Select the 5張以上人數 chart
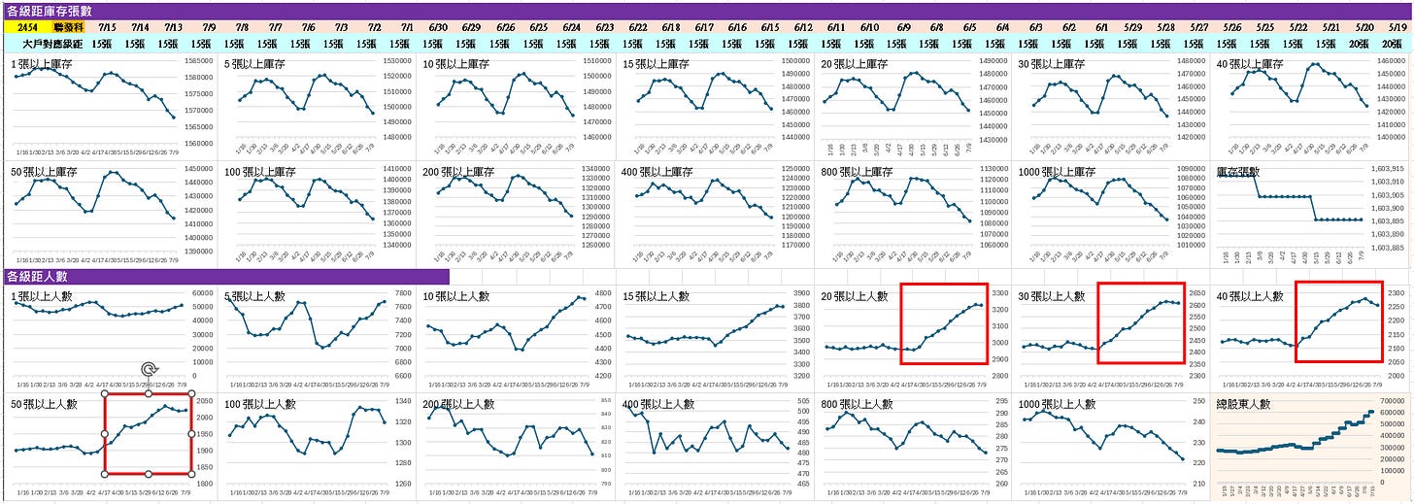The height and width of the screenshot is (504, 1414). point(319,338)
